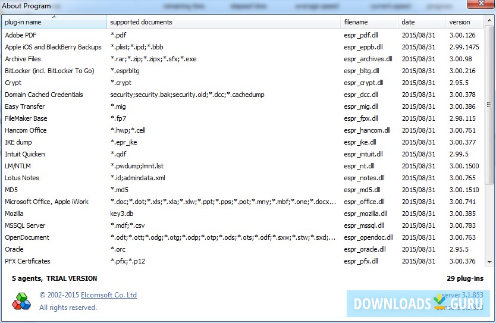Click the version column header
This screenshot has width=496, height=323.
click(x=464, y=22)
